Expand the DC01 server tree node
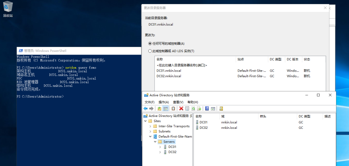The image size is (349, 166). pos(160,147)
